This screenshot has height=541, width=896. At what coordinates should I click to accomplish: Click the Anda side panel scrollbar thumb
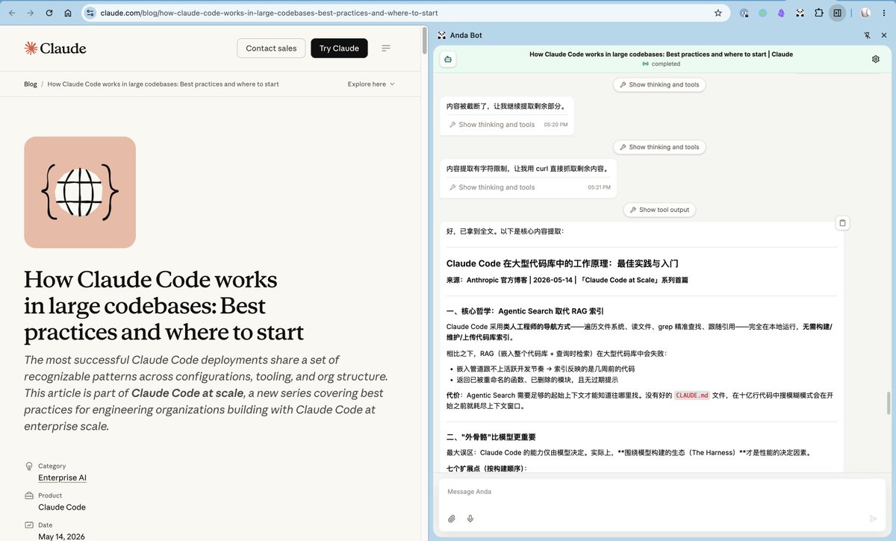(888, 404)
